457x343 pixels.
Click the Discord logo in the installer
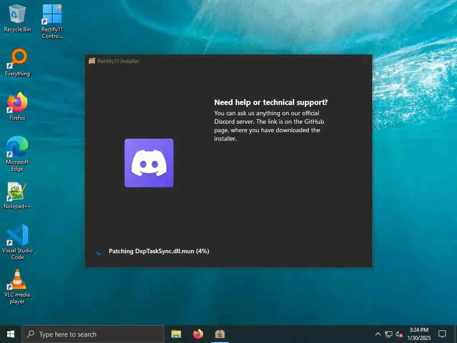tap(149, 163)
